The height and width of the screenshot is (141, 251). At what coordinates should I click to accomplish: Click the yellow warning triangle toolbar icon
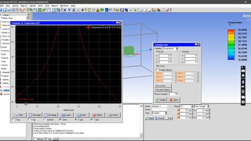98,10
